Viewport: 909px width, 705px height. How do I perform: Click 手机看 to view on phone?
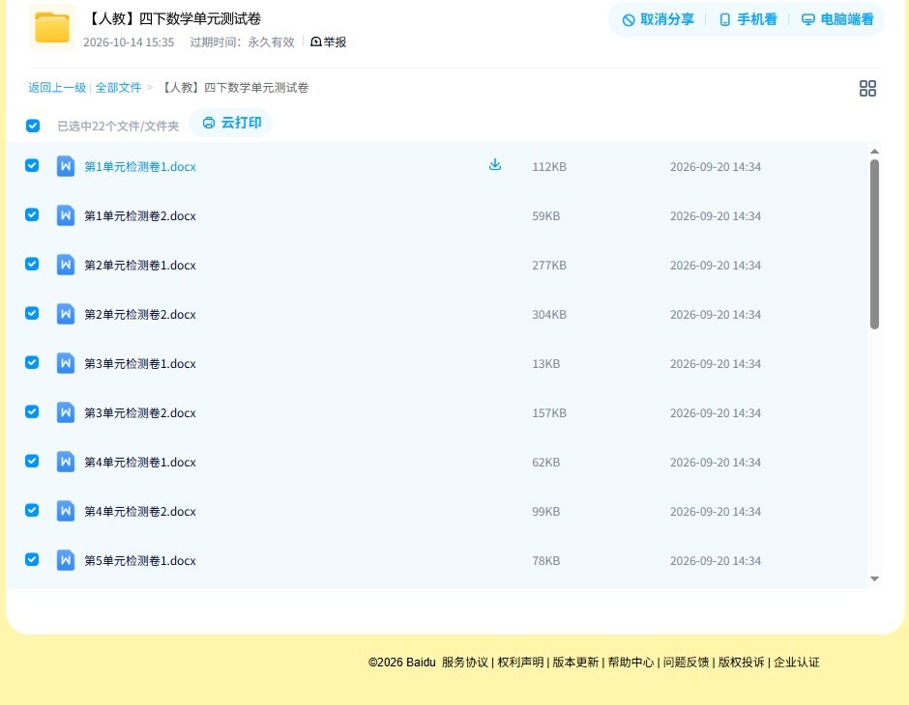click(x=748, y=19)
